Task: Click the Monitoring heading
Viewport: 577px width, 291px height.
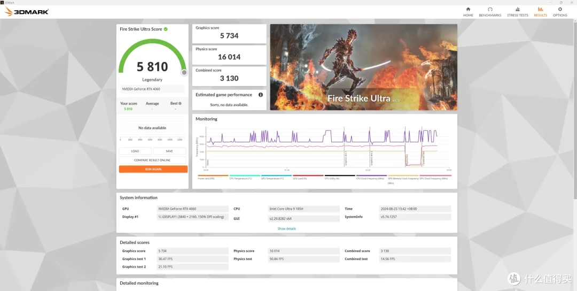Action: click(x=206, y=119)
